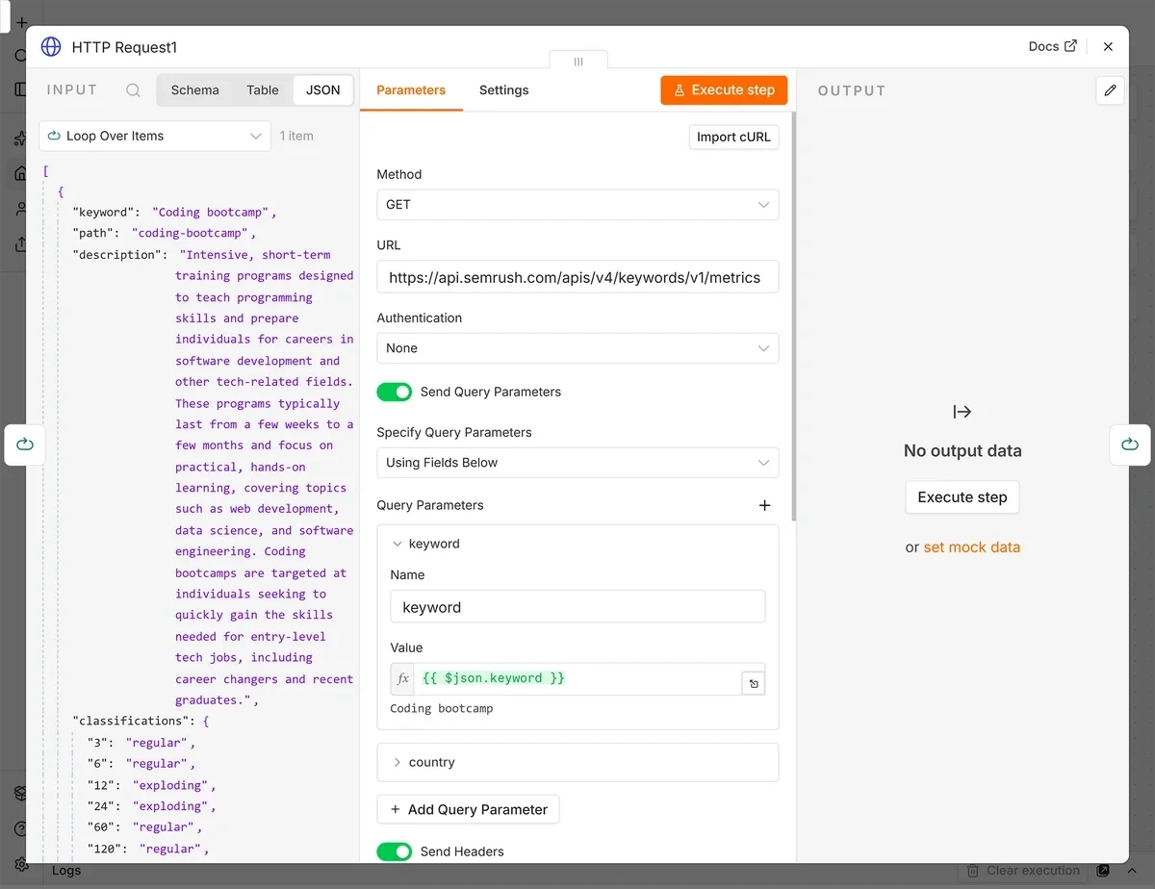
Task: Click the fx expression badge
Action: pyautogui.click(x=402, y=678)
